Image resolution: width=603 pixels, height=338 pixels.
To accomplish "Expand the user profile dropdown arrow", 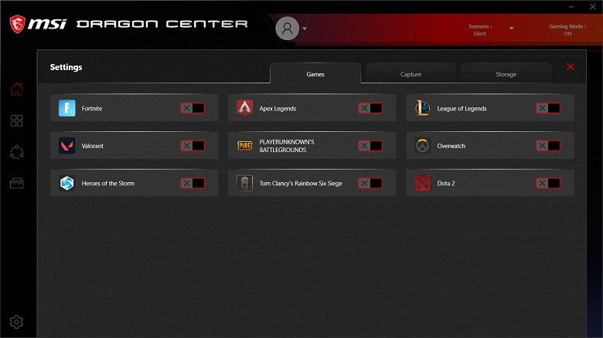I will tap(305, 29).
